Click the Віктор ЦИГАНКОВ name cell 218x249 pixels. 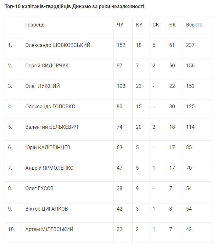coord(47,209)
